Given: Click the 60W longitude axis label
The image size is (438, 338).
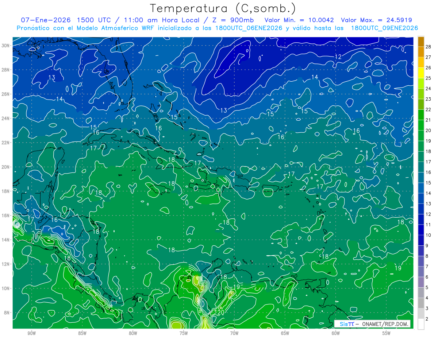Looking at the screenshot, I should click(x=336, y=333).
